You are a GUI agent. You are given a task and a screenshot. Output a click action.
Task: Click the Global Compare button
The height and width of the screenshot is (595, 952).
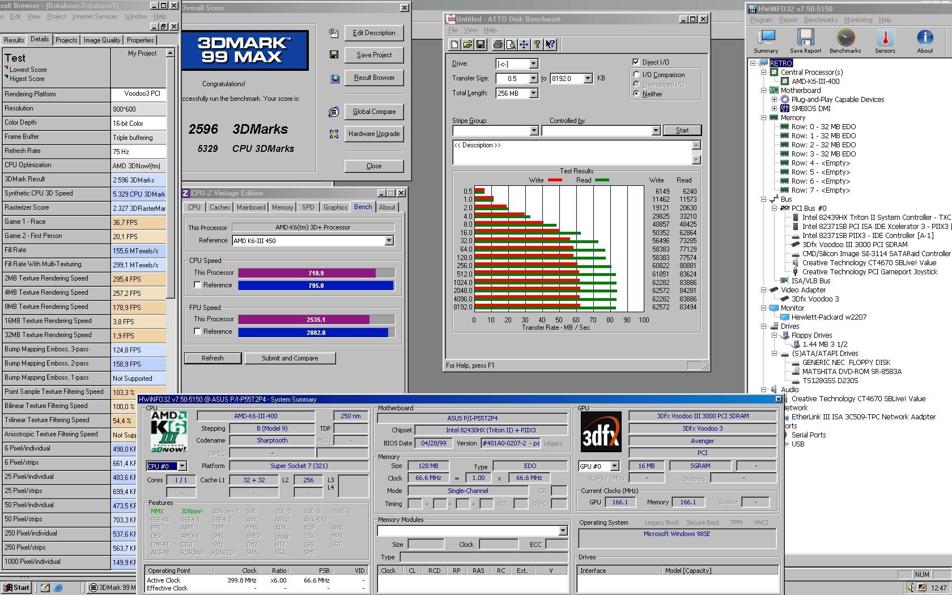[374, 112]
